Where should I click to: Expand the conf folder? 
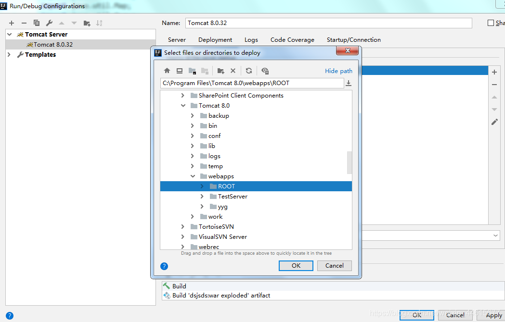[192, 136]
